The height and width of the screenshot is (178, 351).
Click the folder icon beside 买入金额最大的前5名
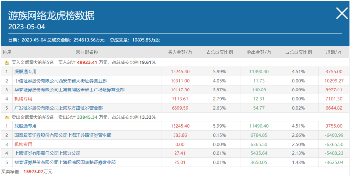tap(7, 63)
